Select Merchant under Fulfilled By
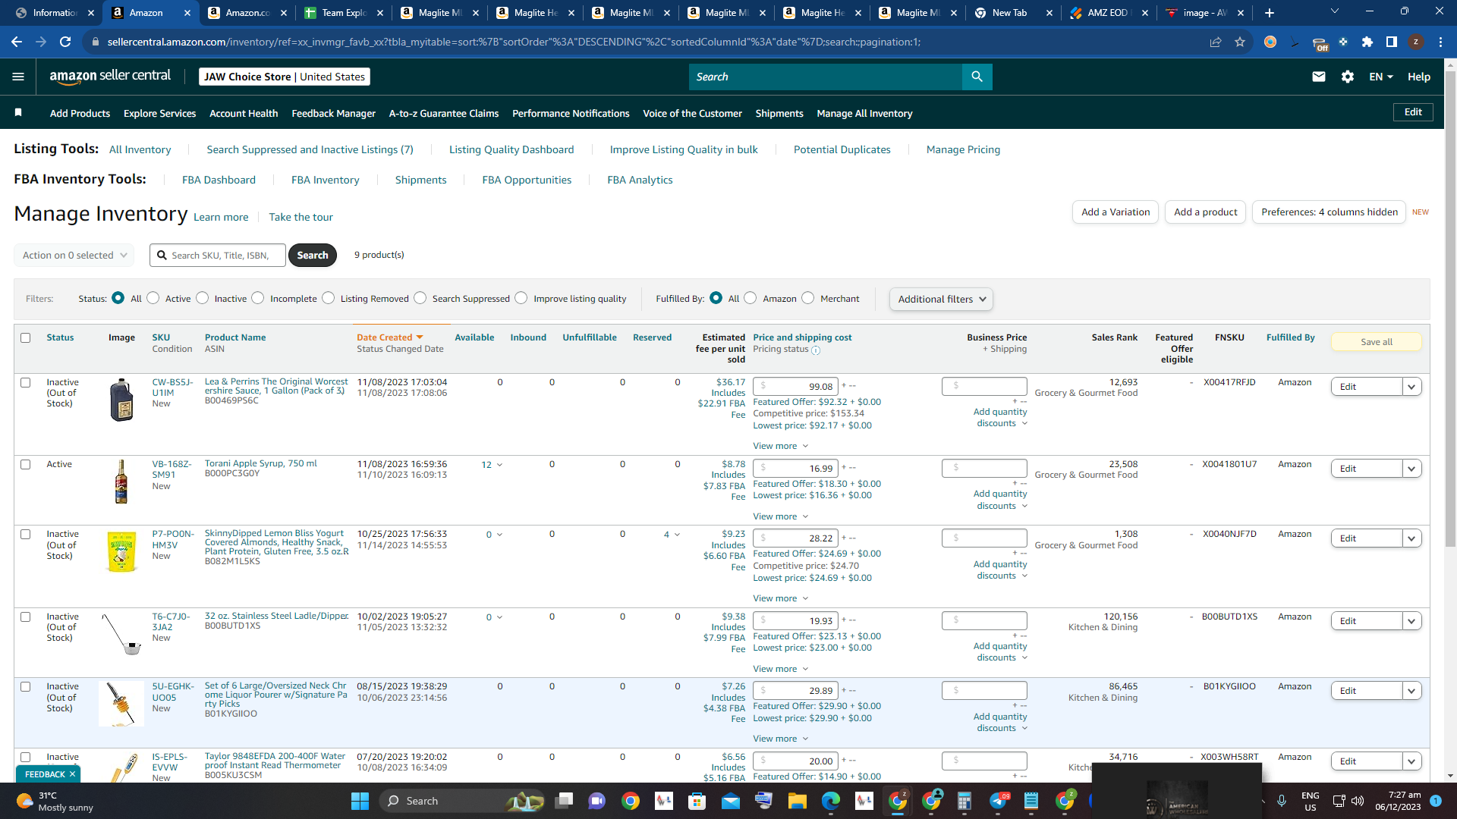The height and width of the screenshot is (819, 1457). tap(808, 298)
